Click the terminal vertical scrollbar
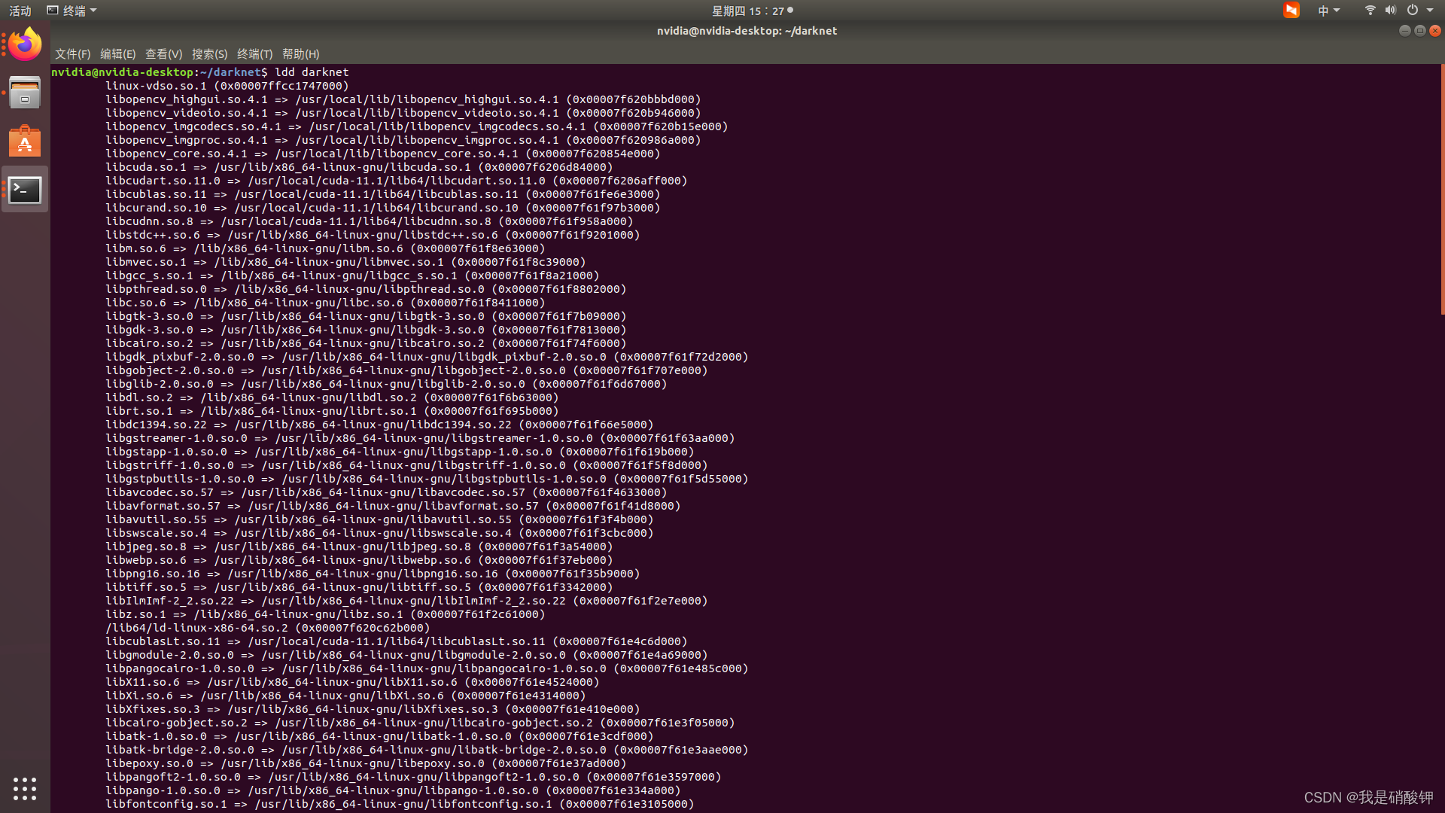The height and width of the screenshot is (813, 1445). pyautogui.click(x=1442, y=190)
